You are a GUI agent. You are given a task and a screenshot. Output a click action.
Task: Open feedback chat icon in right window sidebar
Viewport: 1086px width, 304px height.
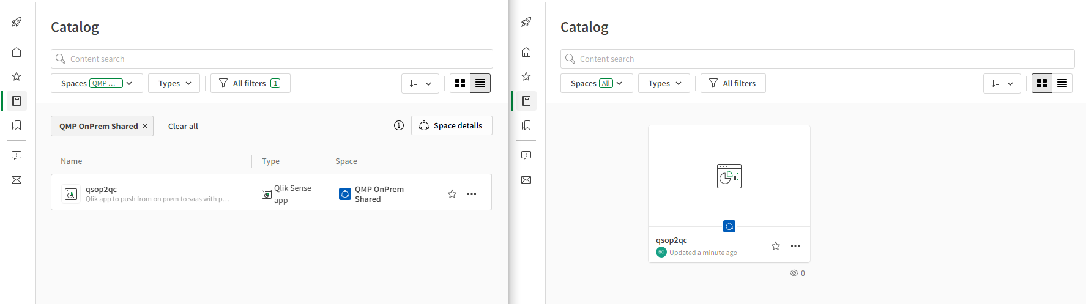526,155
